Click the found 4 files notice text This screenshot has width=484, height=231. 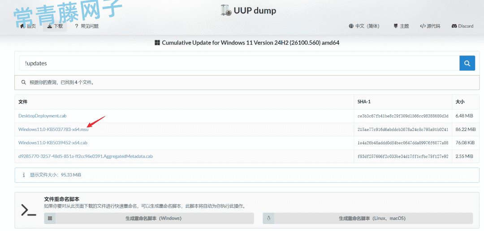(x=61, y=82)
